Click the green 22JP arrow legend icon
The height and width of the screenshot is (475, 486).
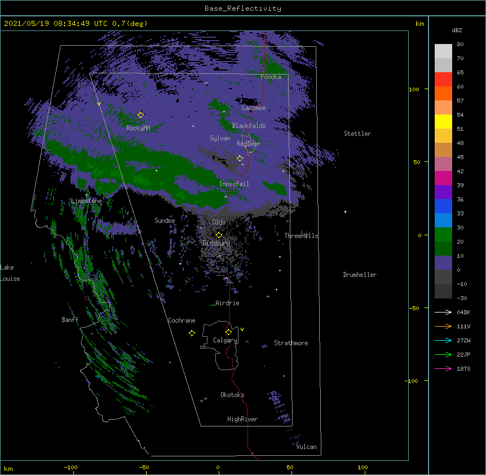pyautogui.click(x=443, y=354)
